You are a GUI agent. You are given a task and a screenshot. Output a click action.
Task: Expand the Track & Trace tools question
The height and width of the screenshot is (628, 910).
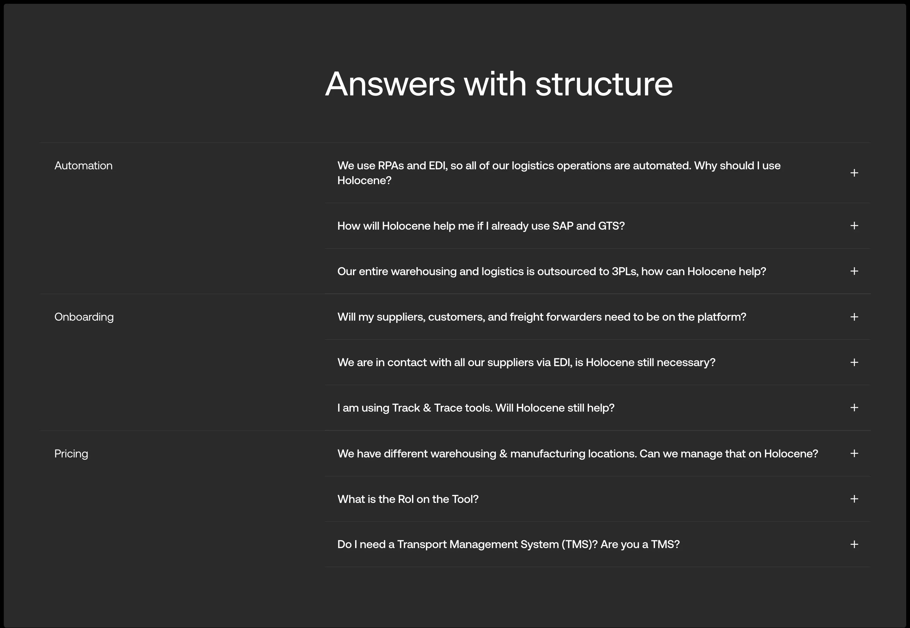854,408
